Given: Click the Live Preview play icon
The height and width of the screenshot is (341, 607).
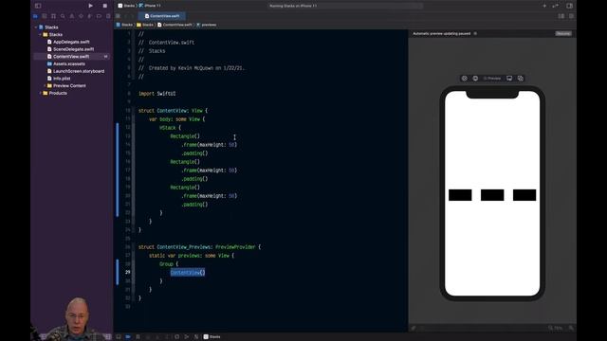Looking at the screenshot, I should (x=464, y=79).
